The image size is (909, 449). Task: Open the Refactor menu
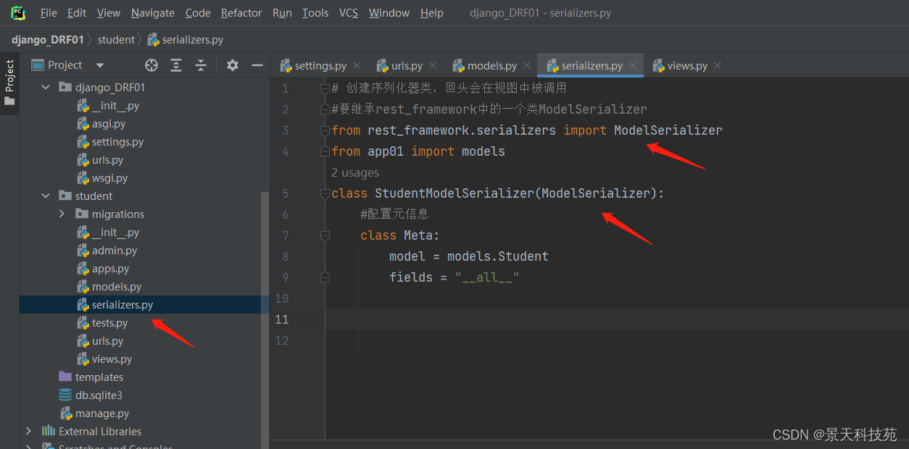(241, 12)
